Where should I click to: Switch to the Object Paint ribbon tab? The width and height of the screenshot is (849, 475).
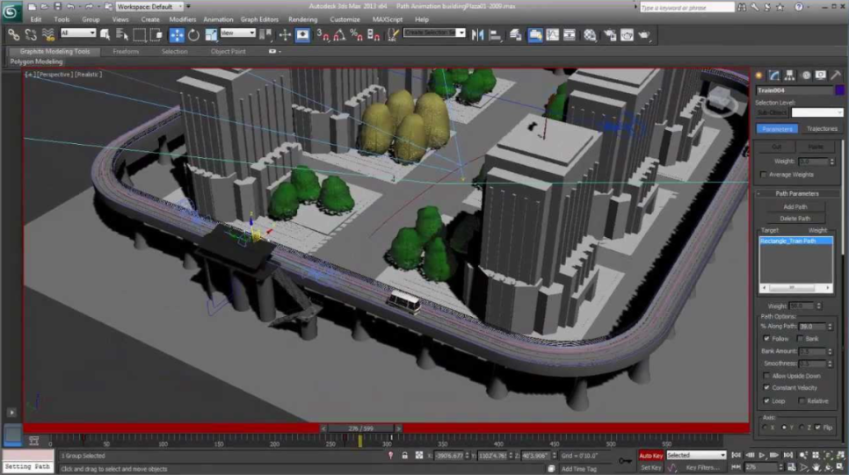(x=228, y=52)
